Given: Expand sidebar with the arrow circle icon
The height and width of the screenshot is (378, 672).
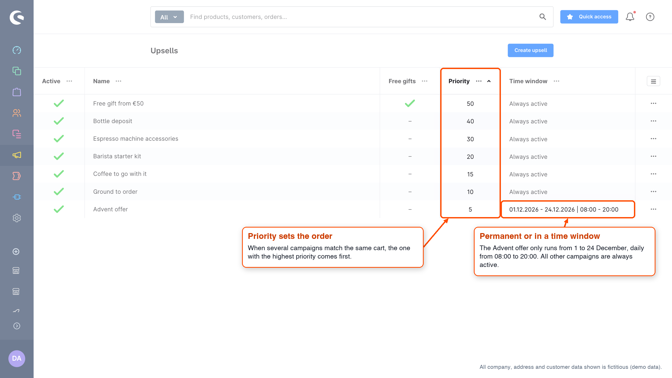Looking at the screenshot, I should [17, 326].
